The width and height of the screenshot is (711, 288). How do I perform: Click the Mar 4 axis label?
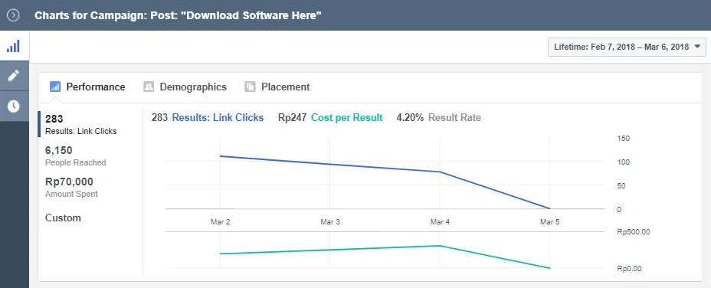pyautogui.click(x=440, y=222)
